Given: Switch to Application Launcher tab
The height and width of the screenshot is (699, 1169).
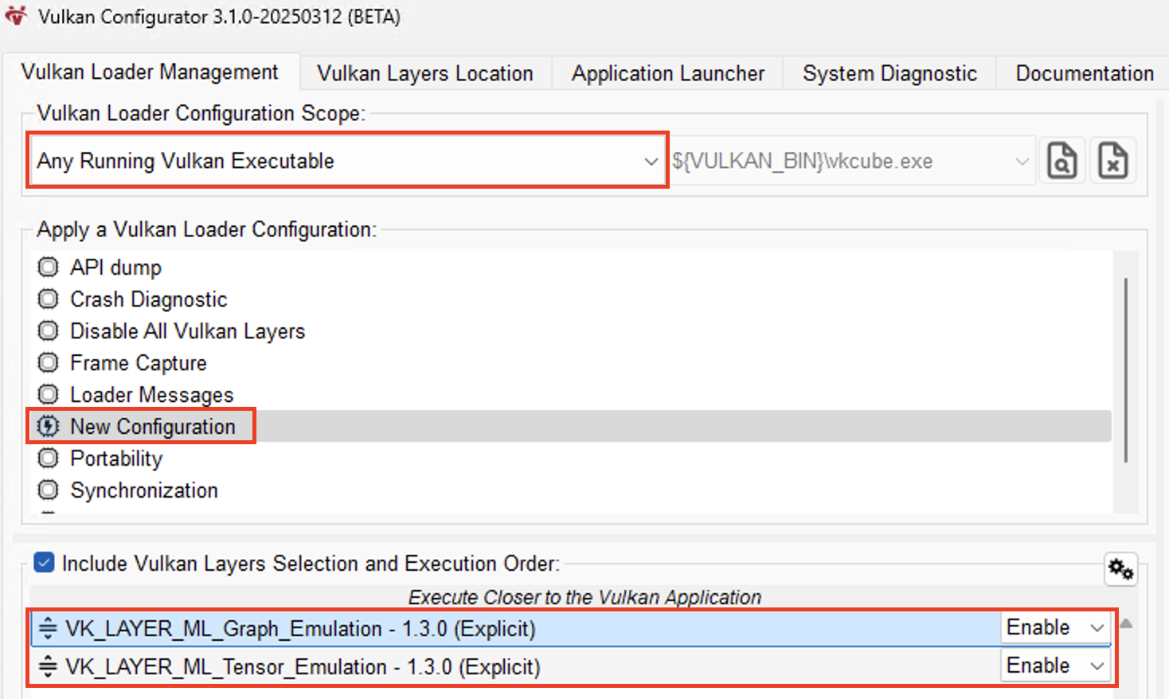Looking at the screenshot, I should point(667,73).
